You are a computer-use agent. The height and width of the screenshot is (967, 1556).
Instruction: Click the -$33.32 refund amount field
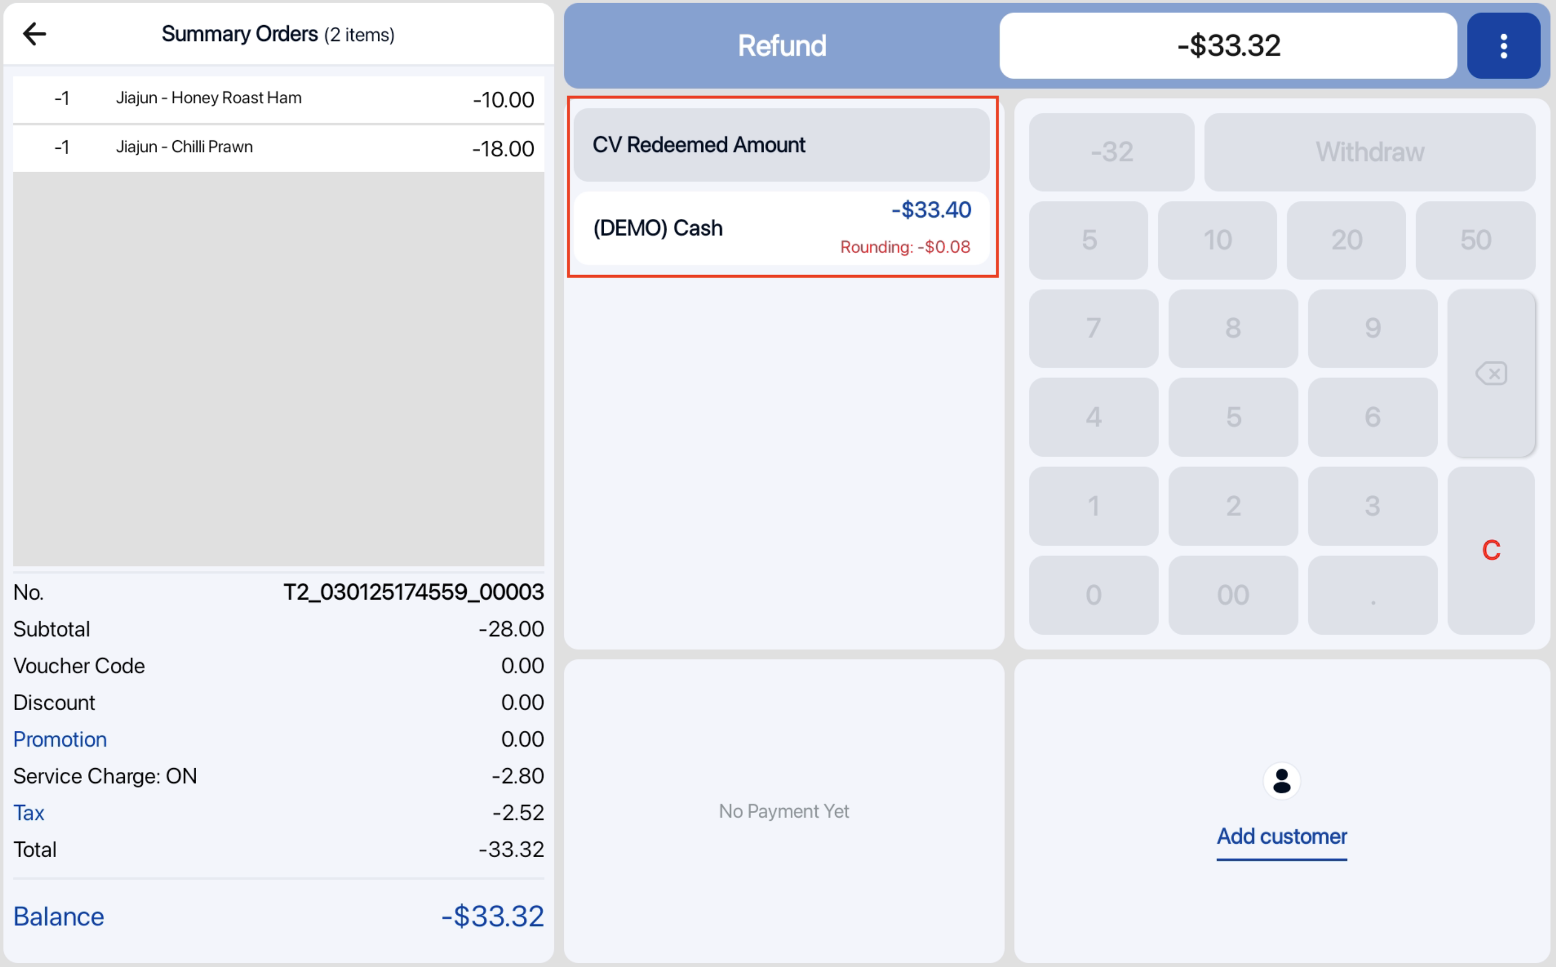pyautogui.click(x=1228, y=46)
